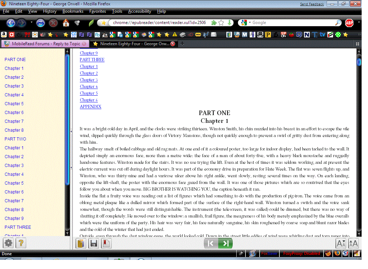368x269 pixels.
Task: Decrease the reader font size
Action: pyautogui.click(x=341, y=243)
